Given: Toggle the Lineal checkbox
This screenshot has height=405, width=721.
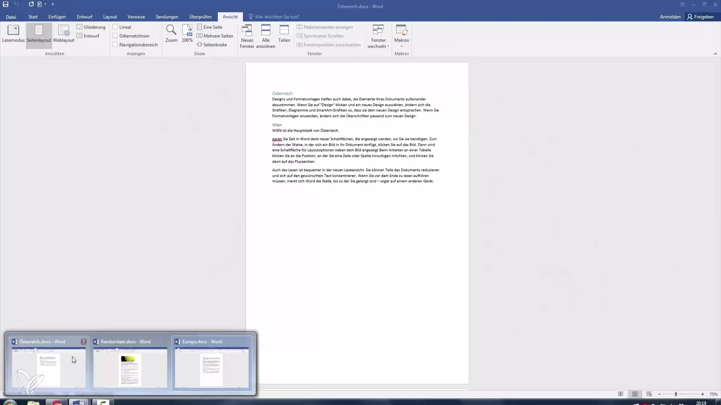Looking at the screenshot, I should pyautogui.click(x=115, y=27).
